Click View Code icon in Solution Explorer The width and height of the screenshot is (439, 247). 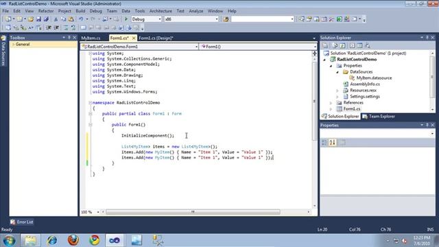352,45
